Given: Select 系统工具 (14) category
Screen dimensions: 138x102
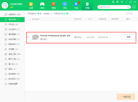Looking at the screenshot, I should [12, 54].
